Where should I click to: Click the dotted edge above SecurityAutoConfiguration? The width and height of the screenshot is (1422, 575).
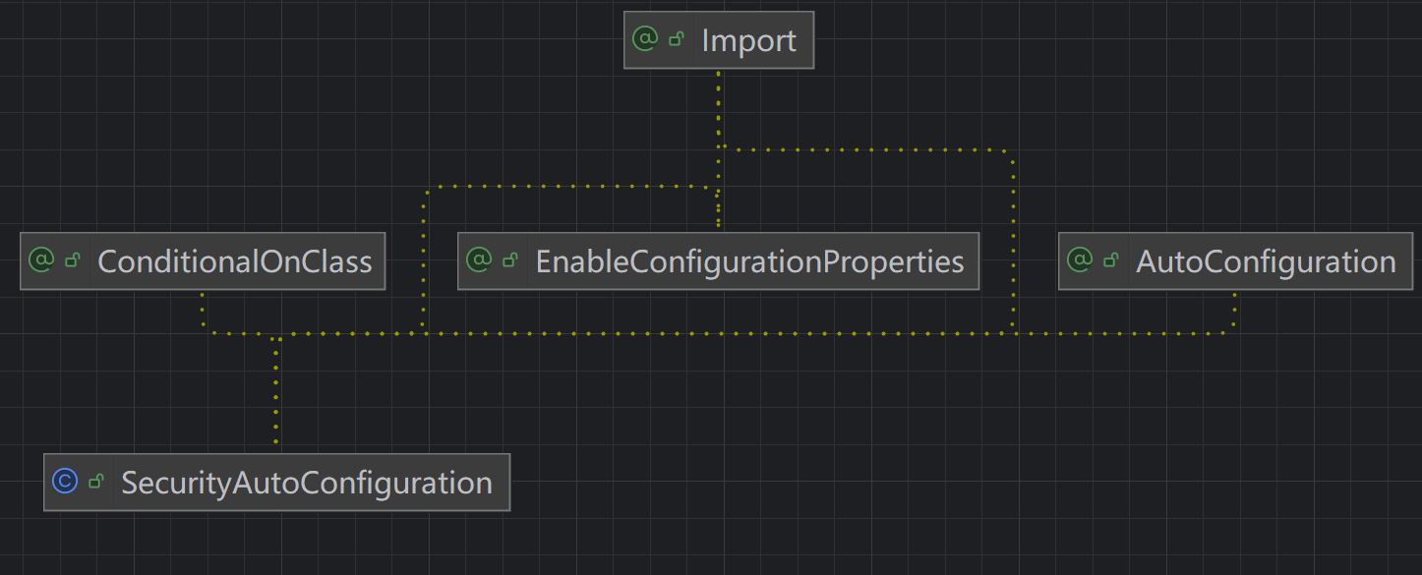coord(276,393)
